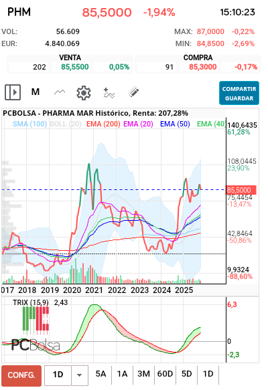This screenshot has height=390, width=268.
Task: Select the 60D time range
Action: coord(165,374)
